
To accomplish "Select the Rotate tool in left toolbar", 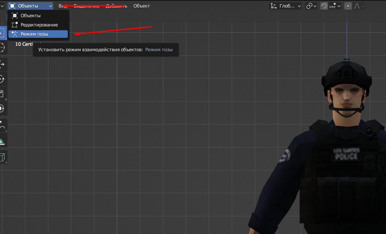I will (2, 79).
